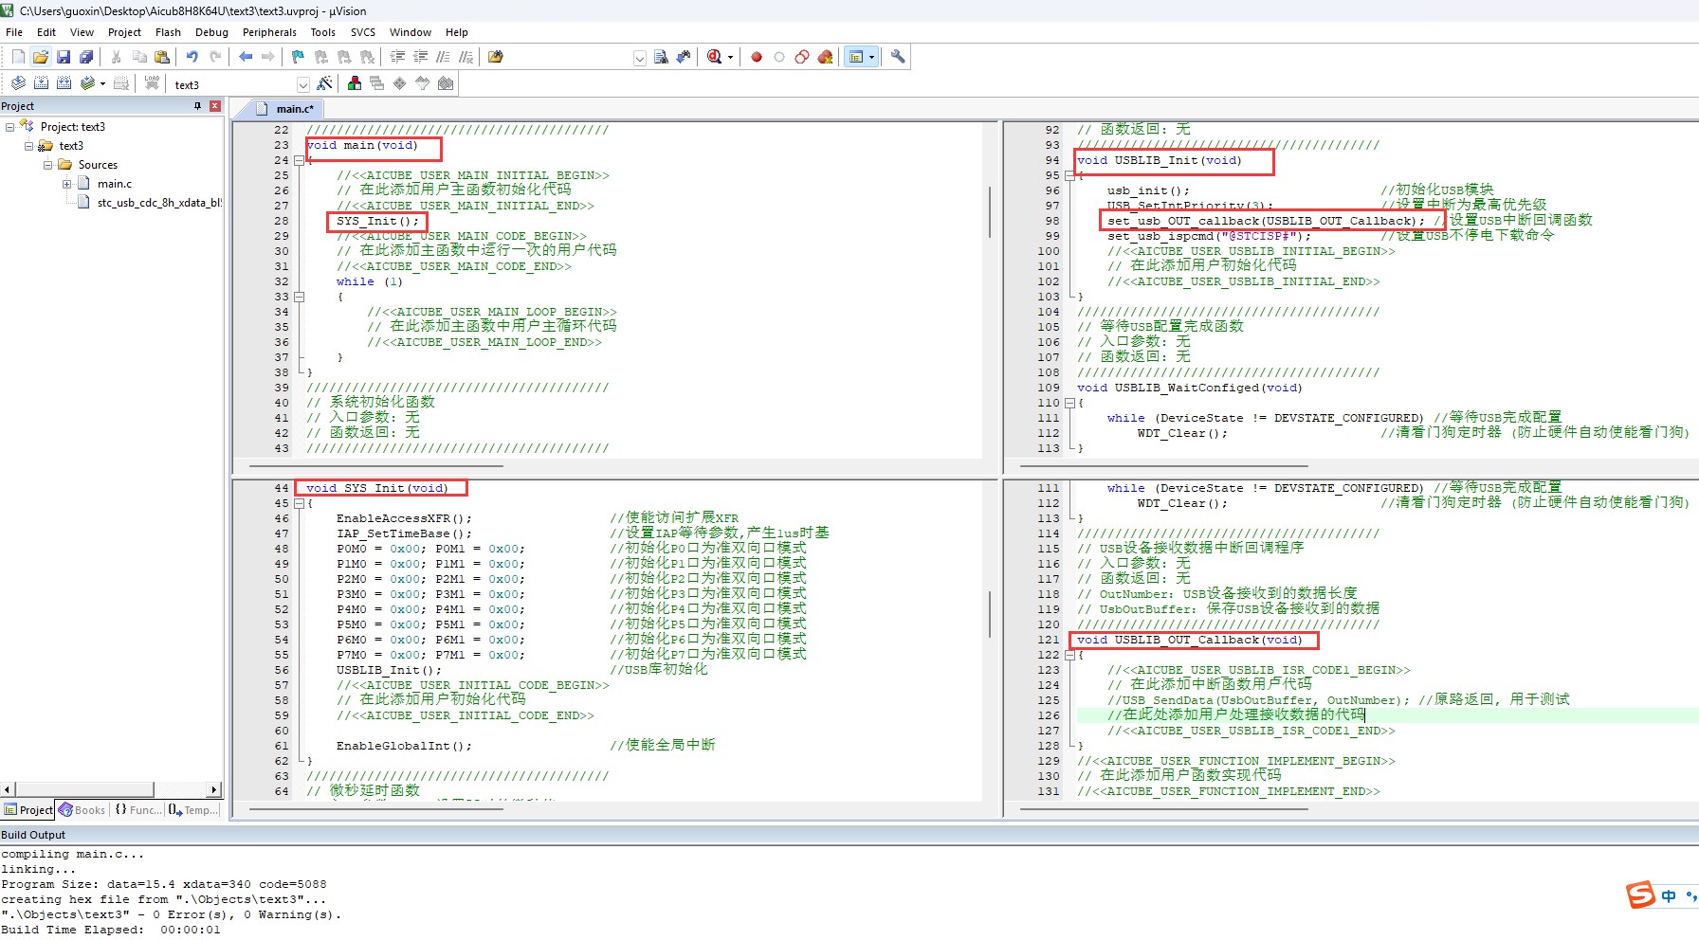Project panel scroll right arrow
This screenshot has width=1699, height=940.
coord(214,789)
